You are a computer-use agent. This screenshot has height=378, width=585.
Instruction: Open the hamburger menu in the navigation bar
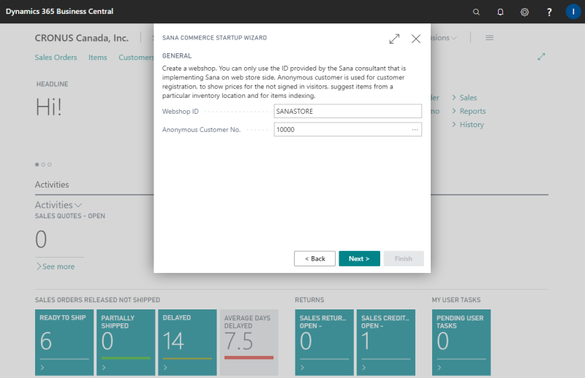click(x=489, y=38)
